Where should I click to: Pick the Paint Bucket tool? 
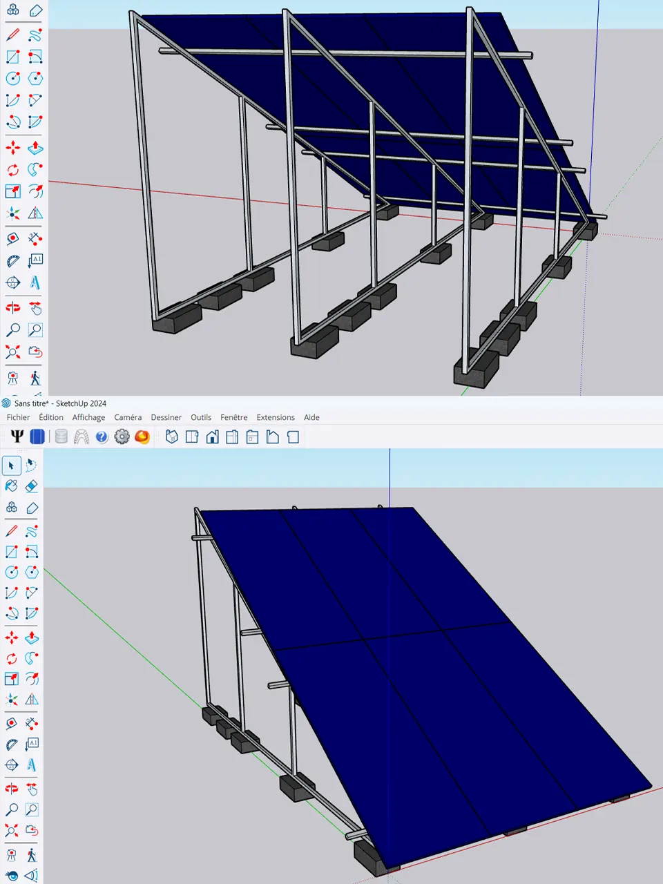coord(11,486)
